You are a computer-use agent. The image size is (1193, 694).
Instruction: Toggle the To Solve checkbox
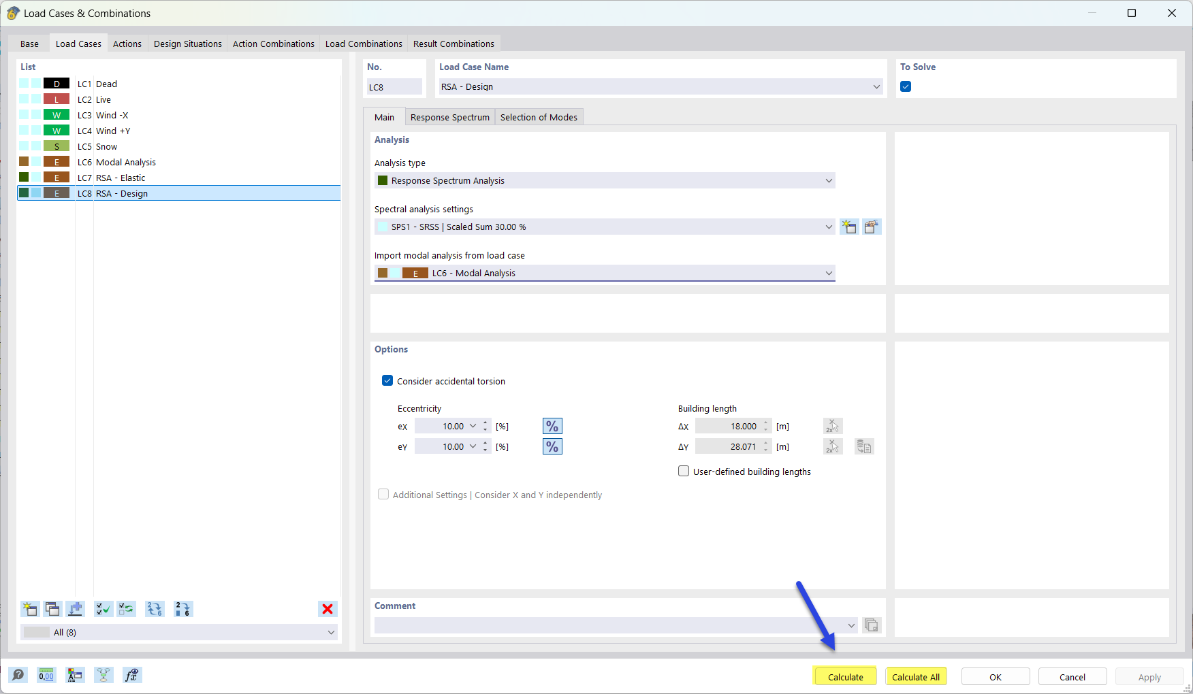tap(905, 86)
